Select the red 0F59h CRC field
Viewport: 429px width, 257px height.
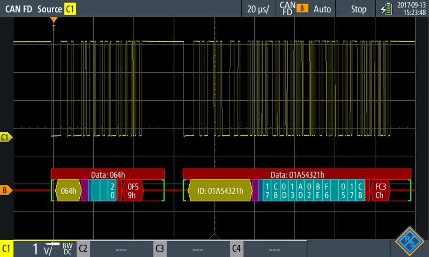click(133, 191)
